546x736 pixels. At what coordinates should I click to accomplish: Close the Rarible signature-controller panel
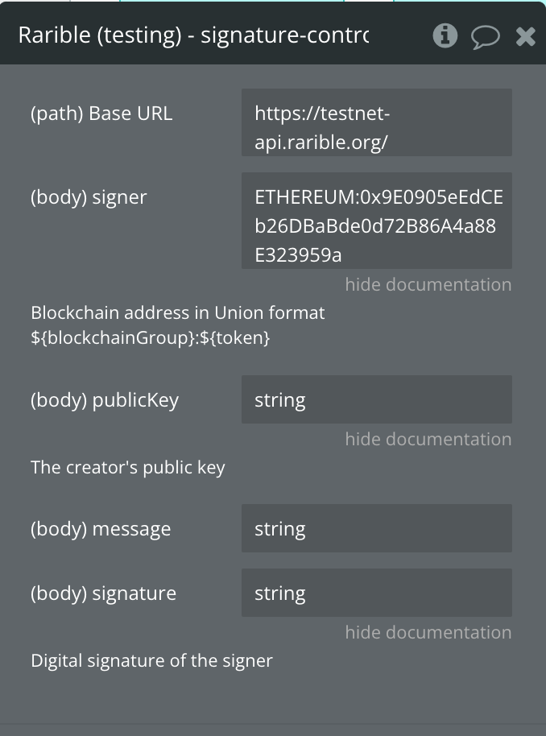(x=525, y=36)
